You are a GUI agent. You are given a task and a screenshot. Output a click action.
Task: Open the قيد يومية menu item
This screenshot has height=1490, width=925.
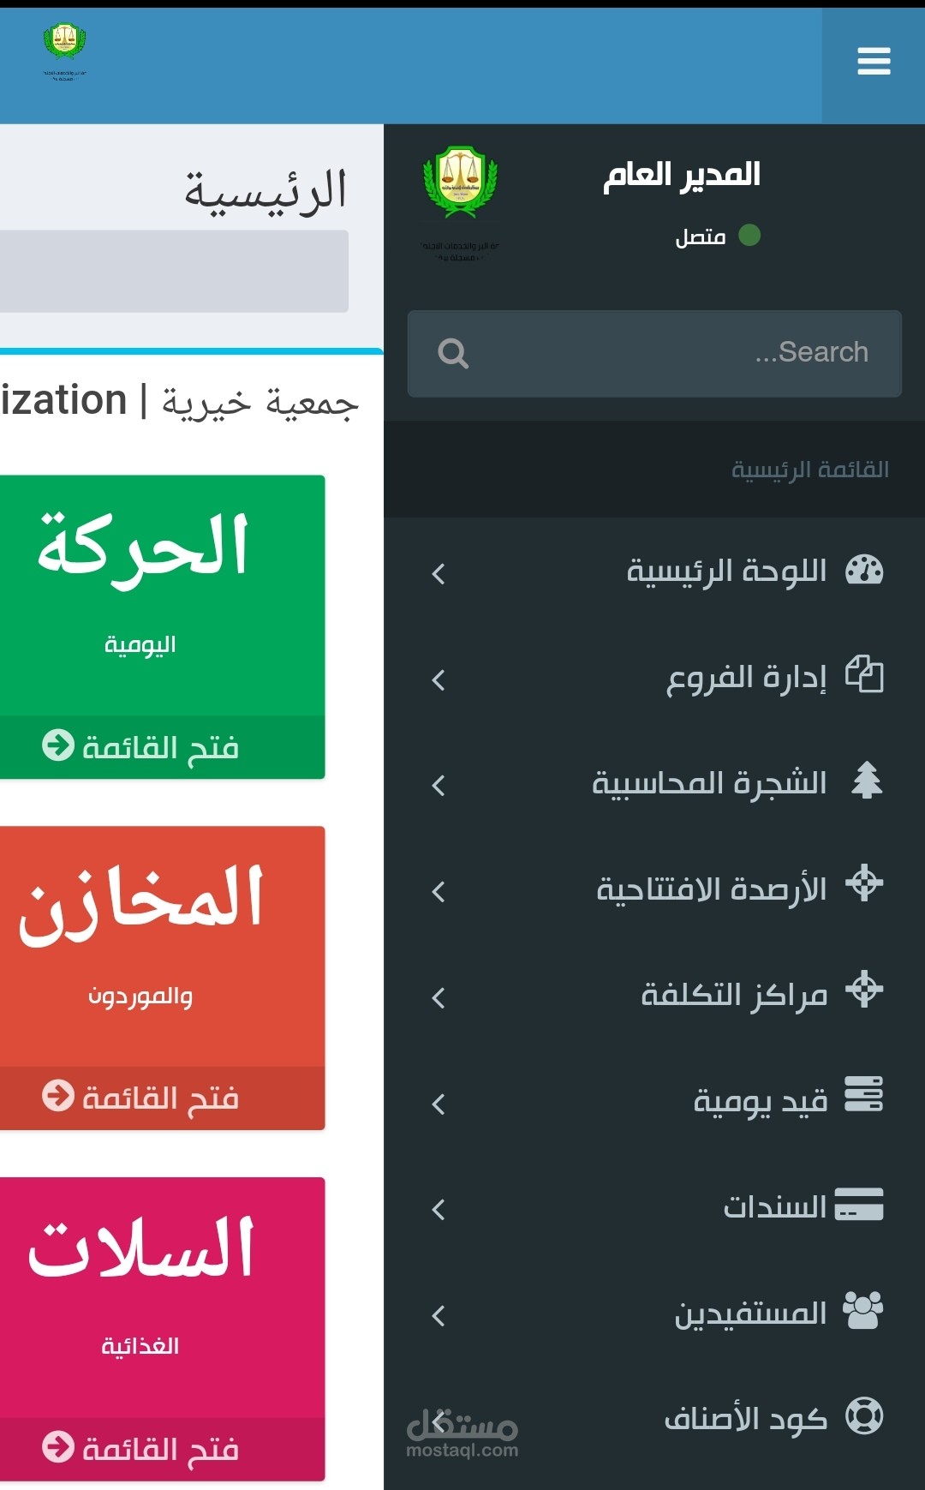coord(760,1101)
